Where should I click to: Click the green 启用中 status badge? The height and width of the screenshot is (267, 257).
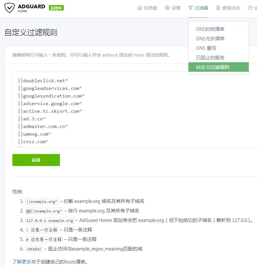56,8
